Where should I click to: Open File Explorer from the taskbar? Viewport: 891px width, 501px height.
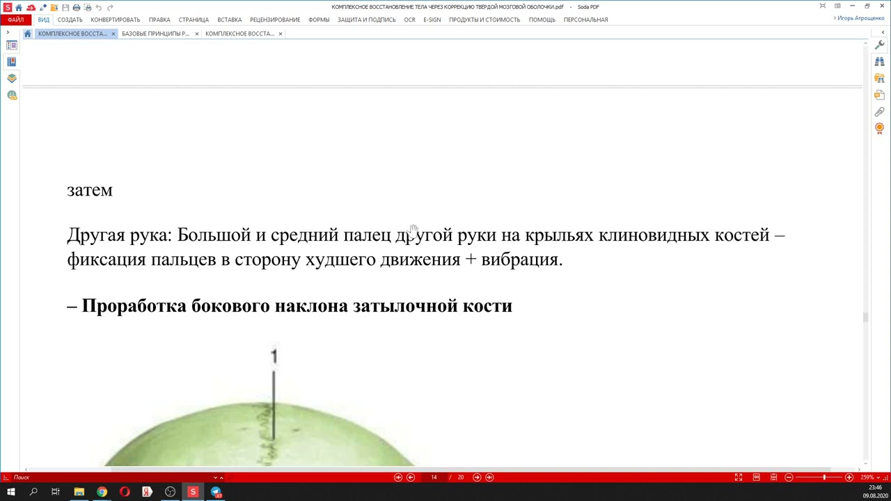(79, 492)
